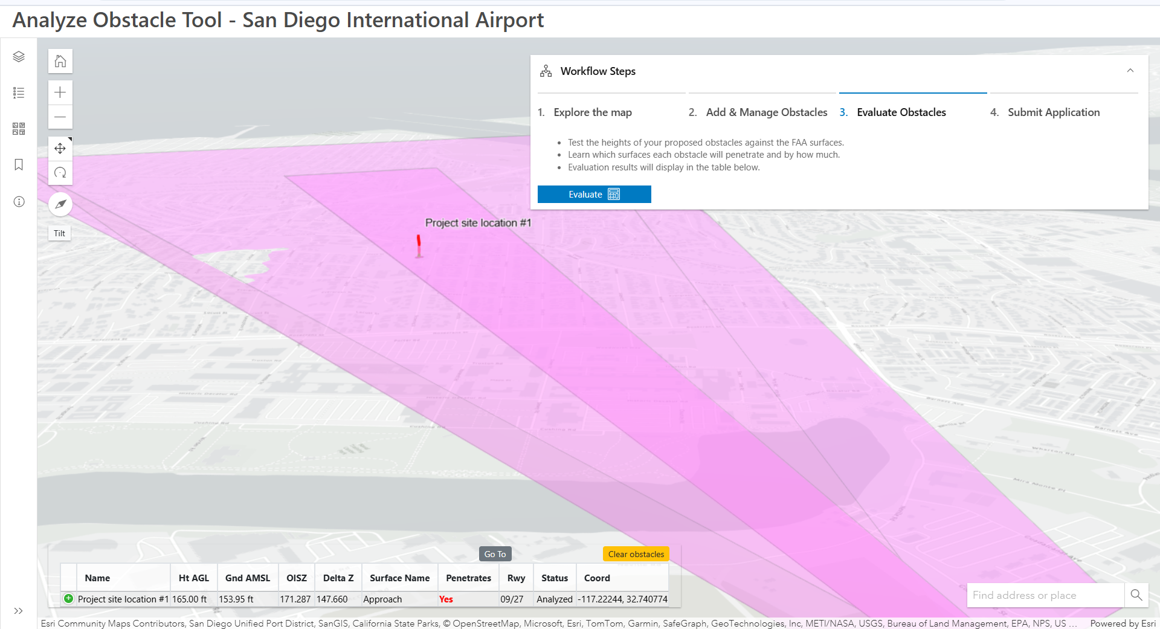Click the Evaluate button
This screenshot has height=629, width=1160.
point(594,194)
